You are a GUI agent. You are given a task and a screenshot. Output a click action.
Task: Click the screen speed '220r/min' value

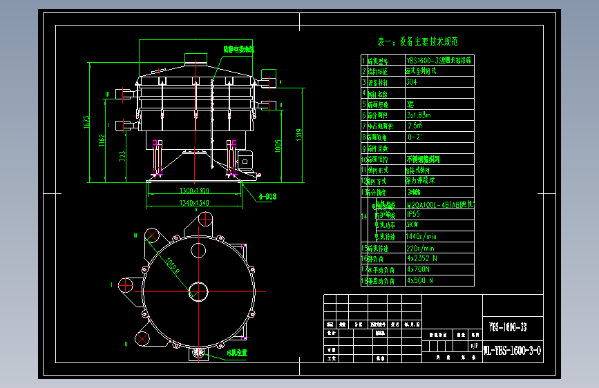(x=420, y=249)
